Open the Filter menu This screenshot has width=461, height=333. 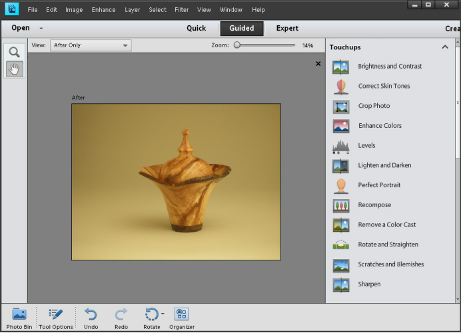tap(181, 10)
